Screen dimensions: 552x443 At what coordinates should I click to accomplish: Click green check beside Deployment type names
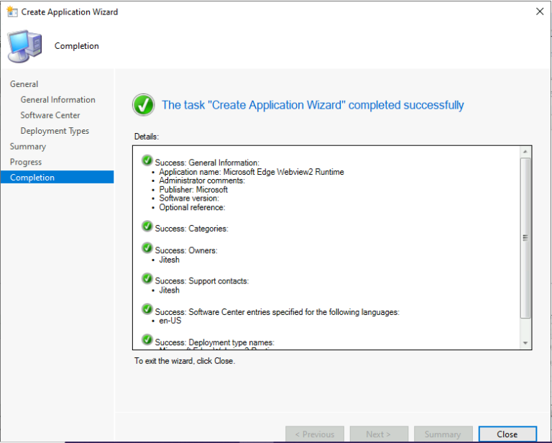click(147, 340)
